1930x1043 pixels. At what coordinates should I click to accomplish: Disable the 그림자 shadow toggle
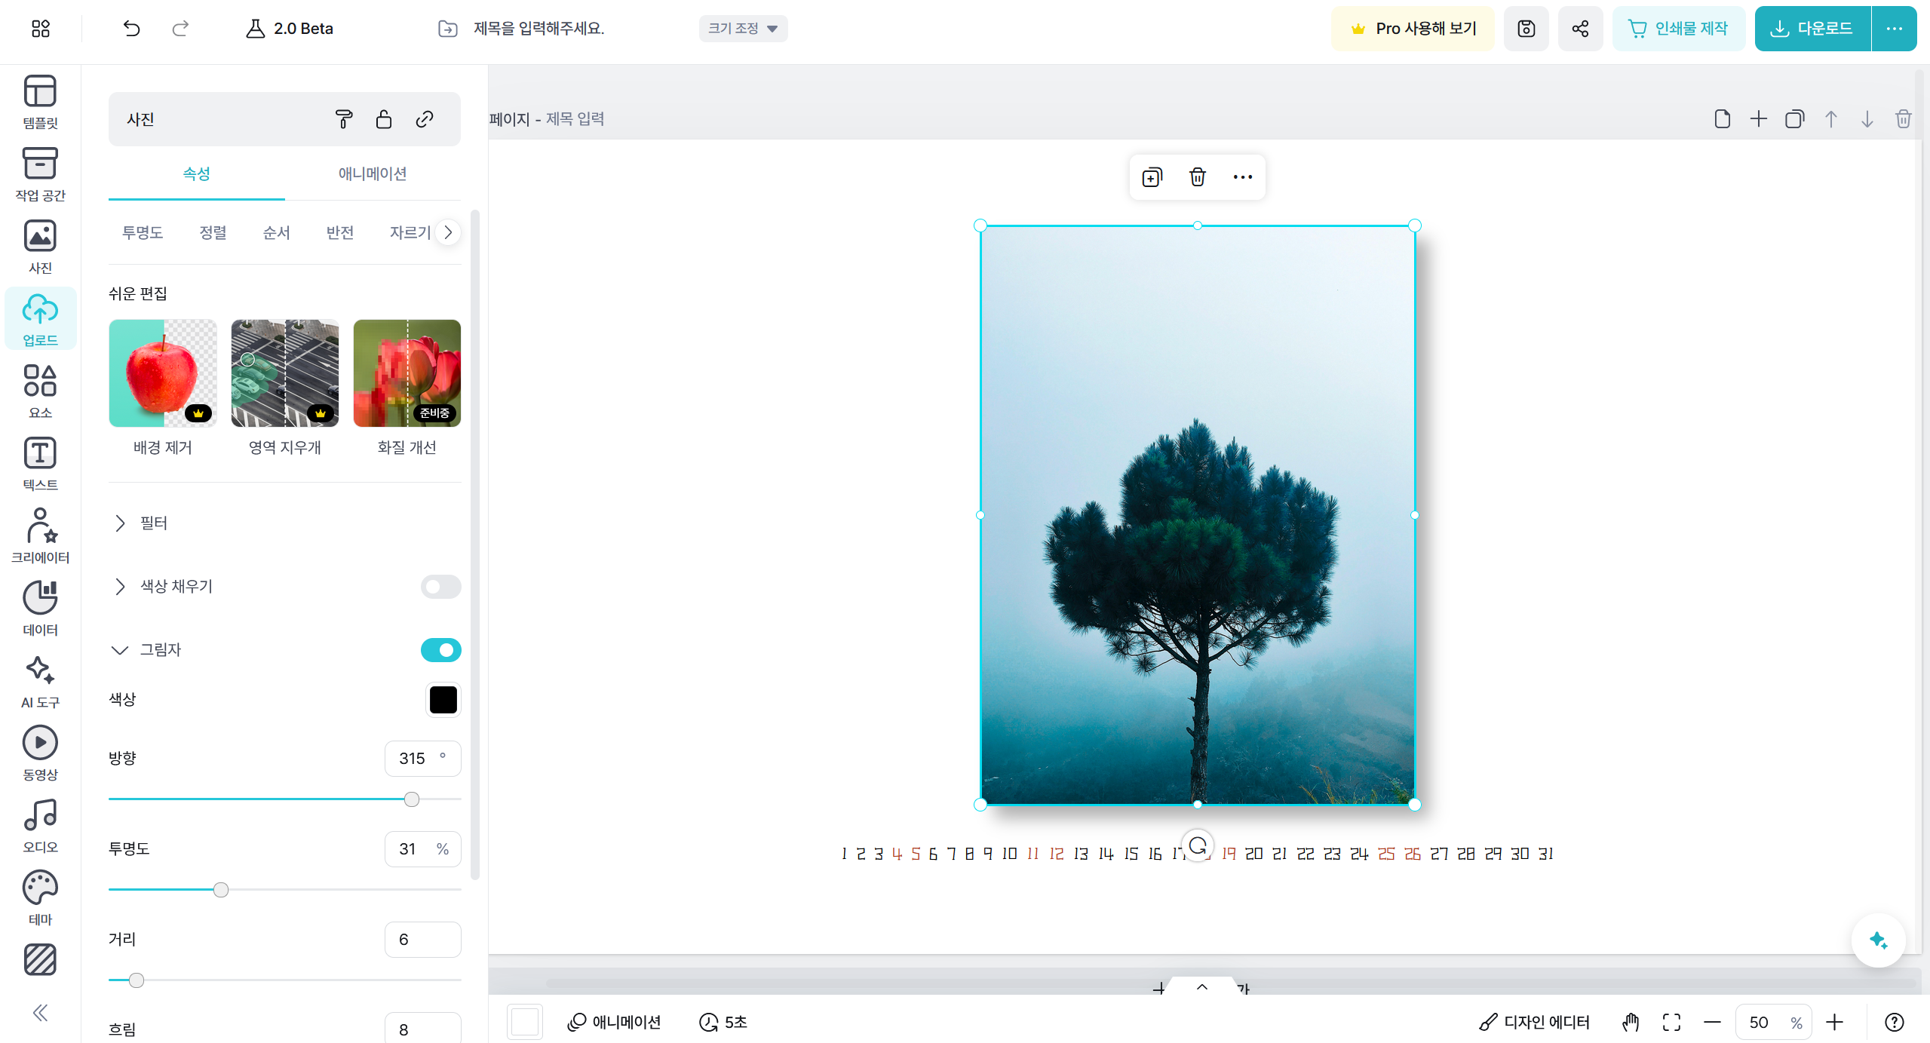coord(440,650)
